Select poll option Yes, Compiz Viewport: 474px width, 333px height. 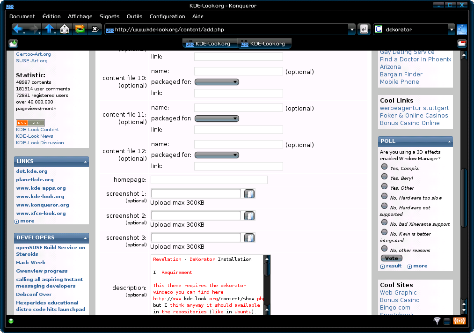click(384, 167)
